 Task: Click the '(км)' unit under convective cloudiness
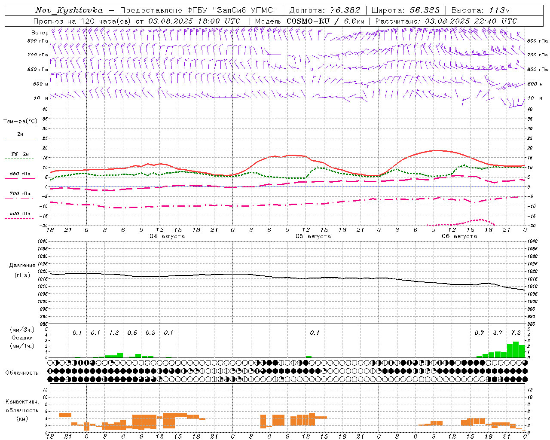[x=22, y=419]
